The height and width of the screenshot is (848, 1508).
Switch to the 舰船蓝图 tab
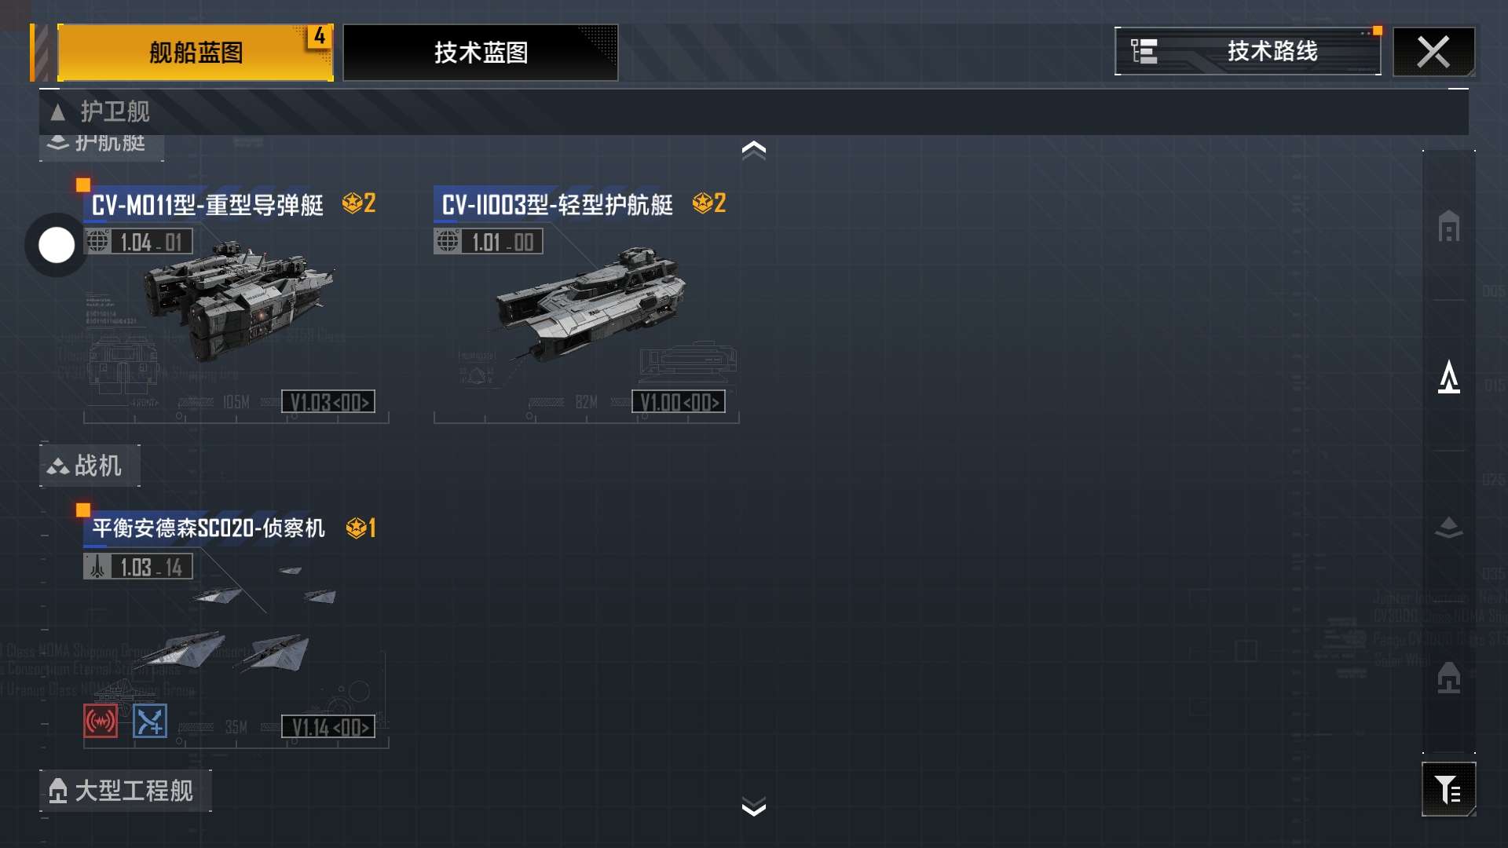(x=196, y=53)
